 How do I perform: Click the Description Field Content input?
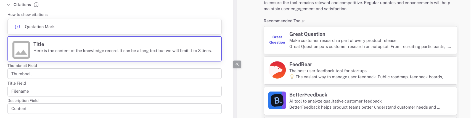pyautogui.click(x=114, y=109)
